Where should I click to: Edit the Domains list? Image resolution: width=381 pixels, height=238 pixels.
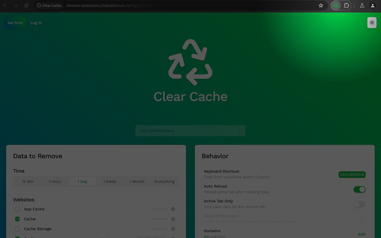point(362,234)
